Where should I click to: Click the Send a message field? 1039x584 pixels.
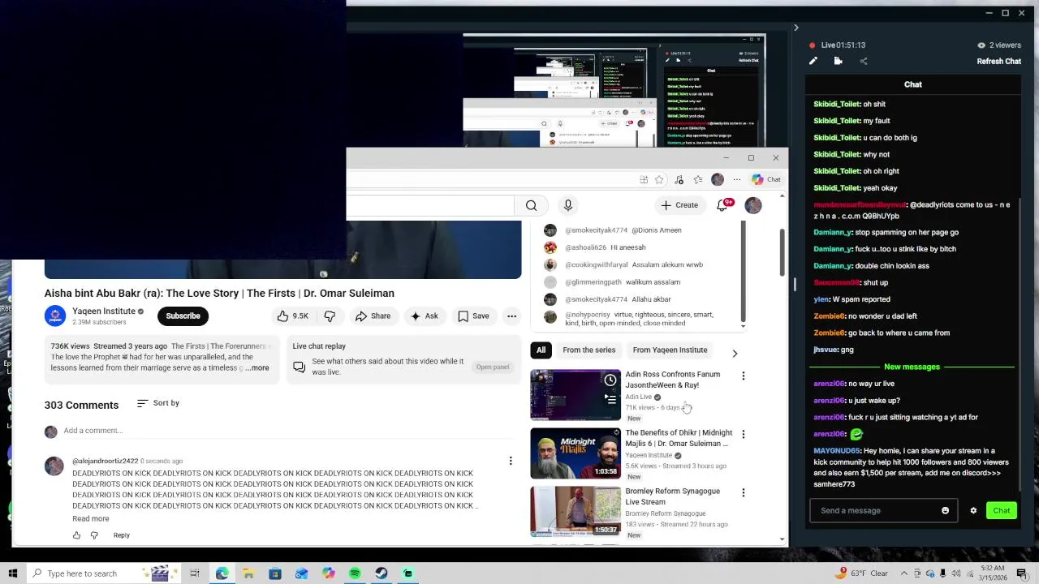(x=876, y=511)
